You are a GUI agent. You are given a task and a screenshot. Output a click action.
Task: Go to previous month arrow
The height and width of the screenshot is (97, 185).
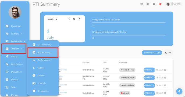pyautogui.click(x=69, y=19)
